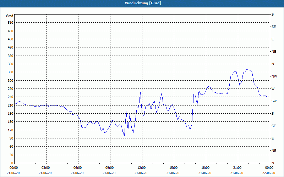The image size is (284, 177).
Task: Select the 06:00 time label
Action: click(x=77, y=167)
